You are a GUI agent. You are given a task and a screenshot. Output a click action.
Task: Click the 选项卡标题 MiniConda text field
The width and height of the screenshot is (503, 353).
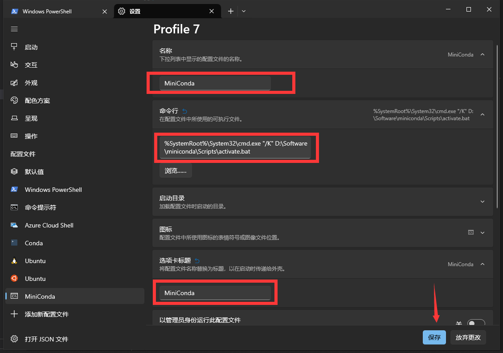click(215, 293)
